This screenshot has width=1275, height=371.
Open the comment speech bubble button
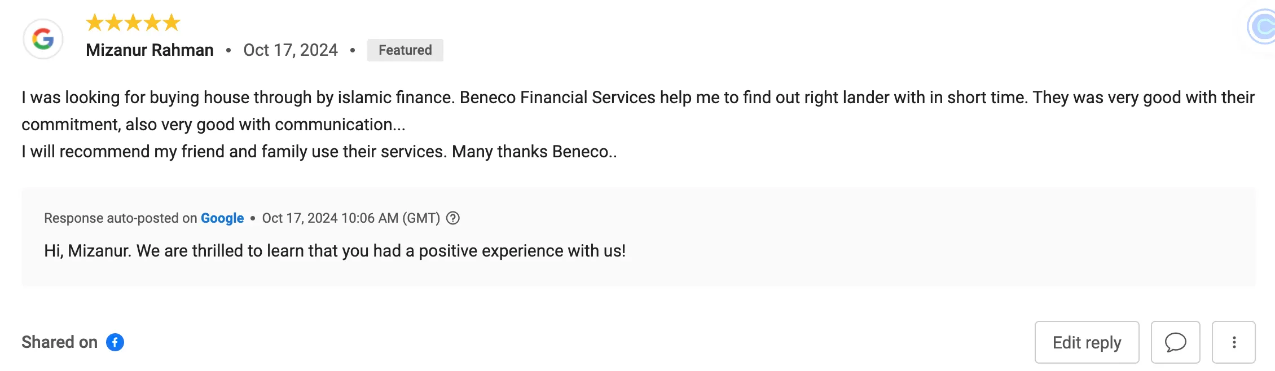pyautogui.click(x=1175, y=342)
